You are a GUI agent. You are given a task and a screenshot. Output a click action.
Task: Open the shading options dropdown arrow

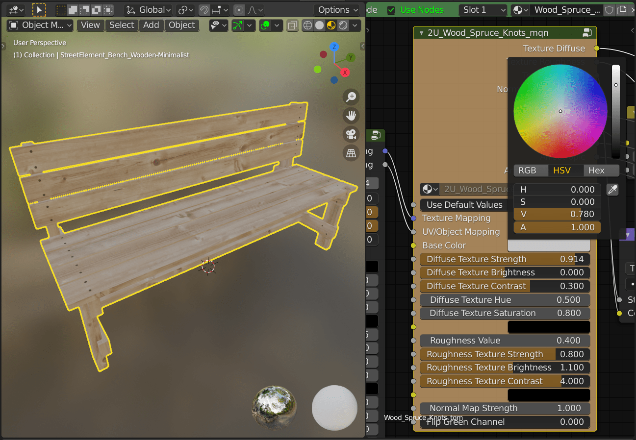[x=356, y=25]
